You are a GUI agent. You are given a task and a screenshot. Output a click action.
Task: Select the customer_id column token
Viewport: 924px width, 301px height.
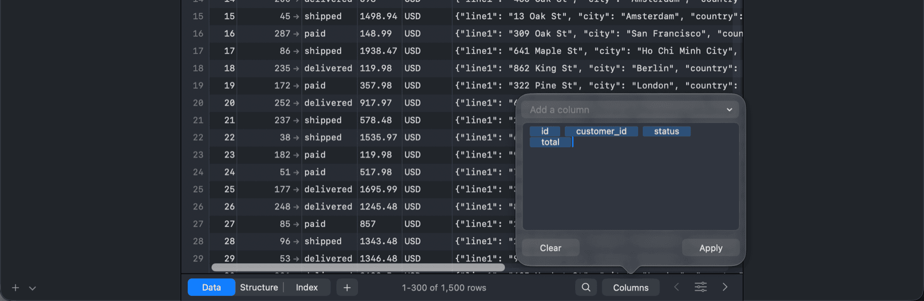[x=601, y=131]
